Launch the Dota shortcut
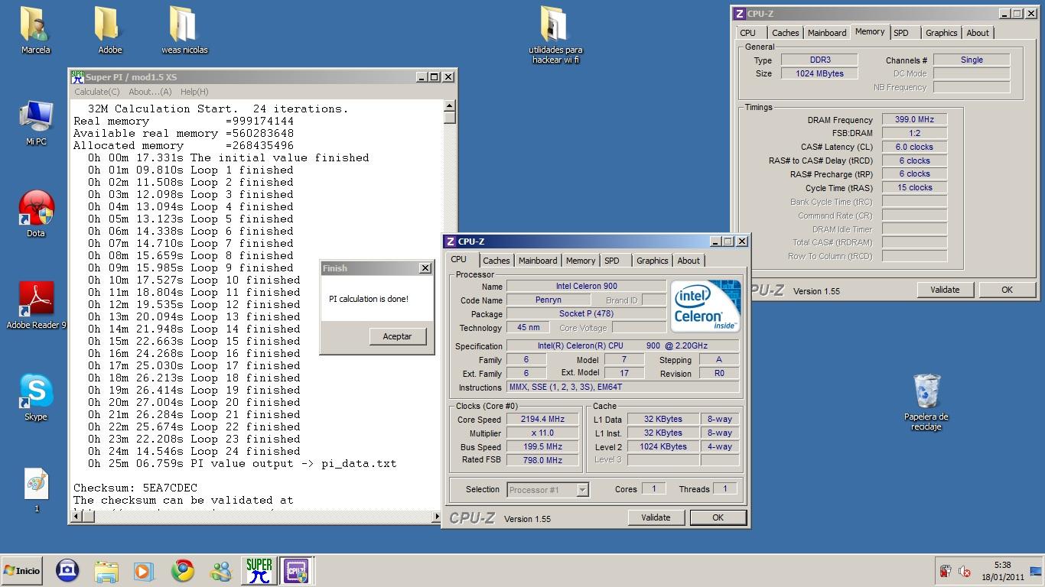The height and width of the screenshot is (587, 1045). (x=35, y=214)
